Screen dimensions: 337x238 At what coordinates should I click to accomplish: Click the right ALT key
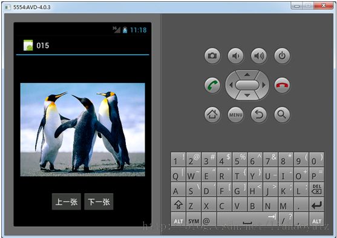point(317,219)
